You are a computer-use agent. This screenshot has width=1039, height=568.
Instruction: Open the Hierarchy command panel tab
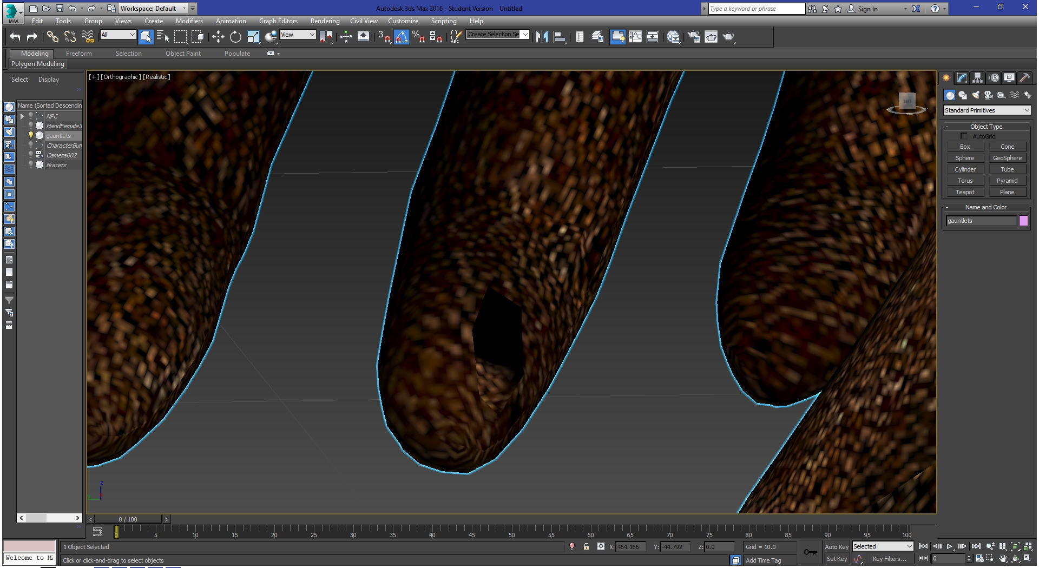click(977, 78)
